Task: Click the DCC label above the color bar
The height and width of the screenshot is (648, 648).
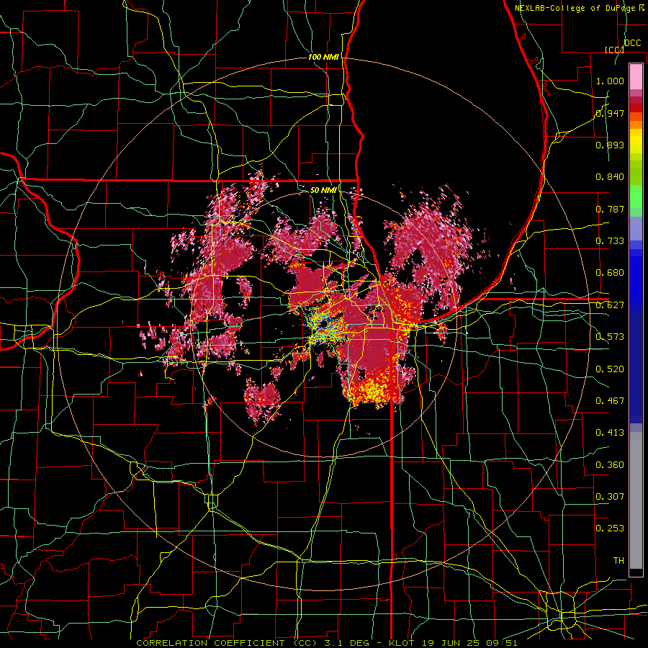Action: pos(632,43)
